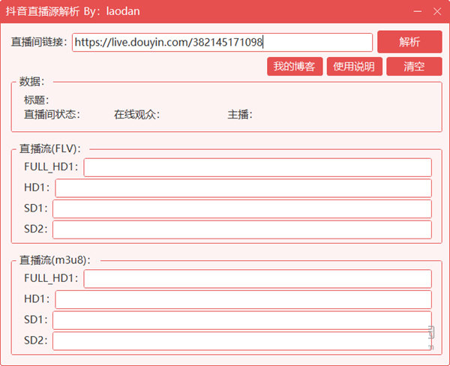Viewport: 450px width, 366px height.
Task: Click the 在线观众 label
Action: coord(136,115)
